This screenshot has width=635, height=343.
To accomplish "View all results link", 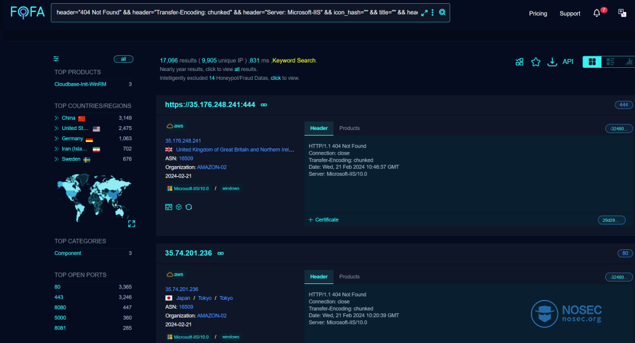I will pos(237,70).
